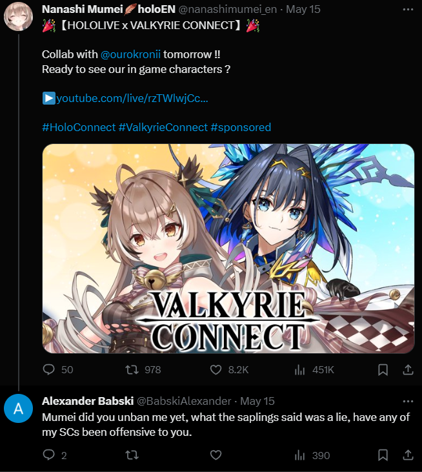Reply to Nanashi Mumei's Valkyrie Connect tweet
Viewport: 422px width, 472px height.
tap(49, 369)
